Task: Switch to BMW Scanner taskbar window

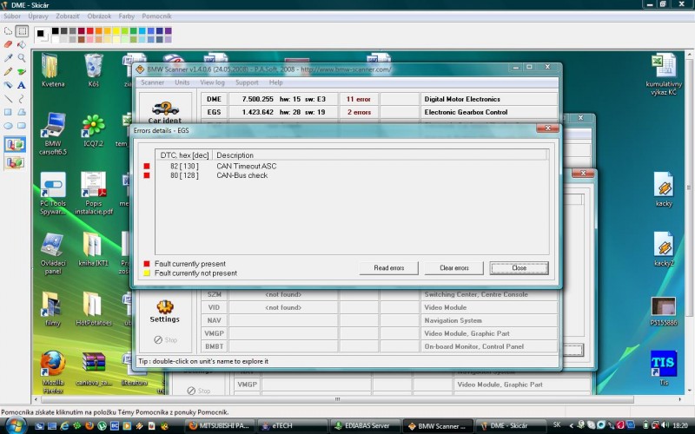Action: [439, 426]
